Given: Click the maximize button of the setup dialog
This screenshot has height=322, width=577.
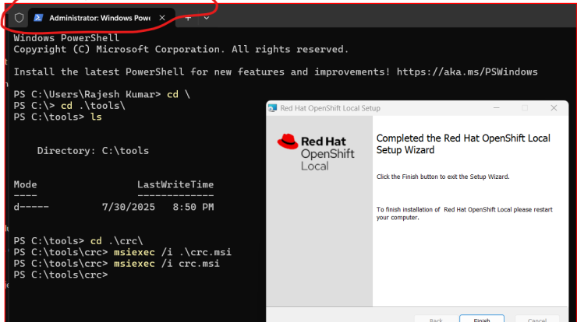Looking at the screenshot, I should coord(525,108).
